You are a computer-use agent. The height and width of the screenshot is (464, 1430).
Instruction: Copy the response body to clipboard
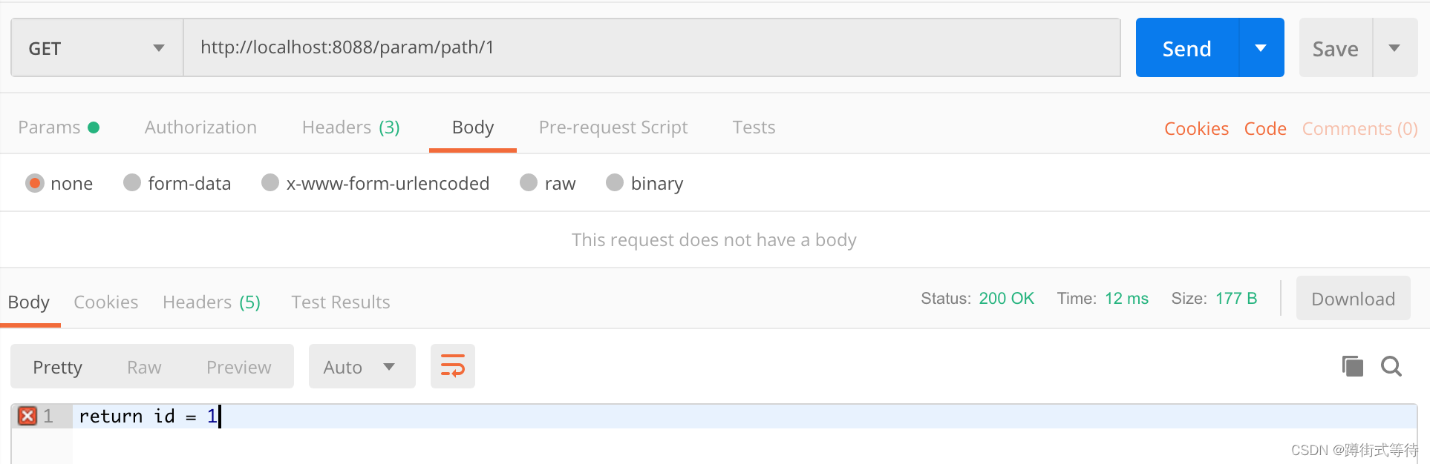coord(1352,366)
